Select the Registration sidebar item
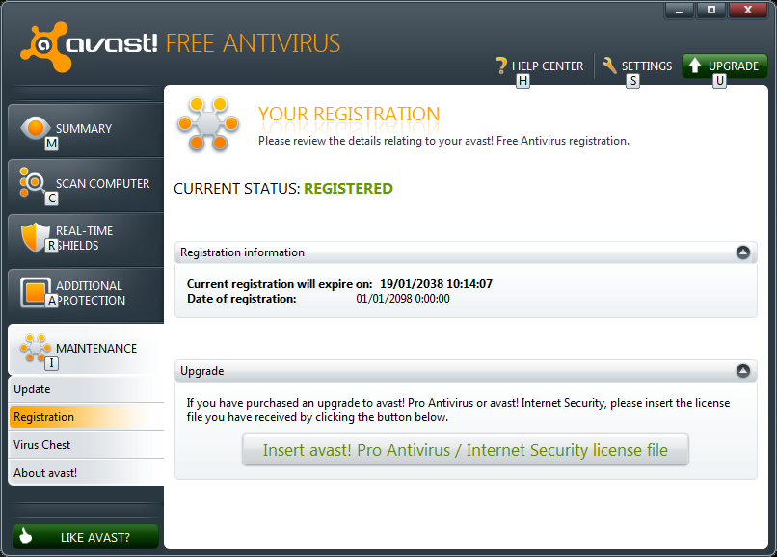 pos(85,417)
